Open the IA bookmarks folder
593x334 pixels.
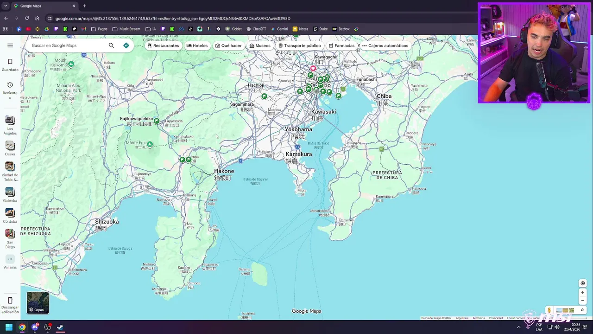(151, 29)
